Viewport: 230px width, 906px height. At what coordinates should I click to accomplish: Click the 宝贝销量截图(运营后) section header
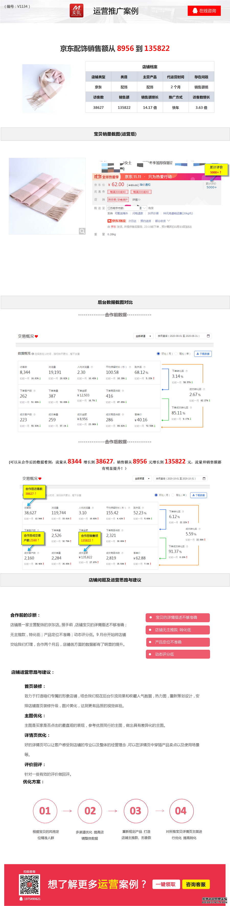point(115,134)
